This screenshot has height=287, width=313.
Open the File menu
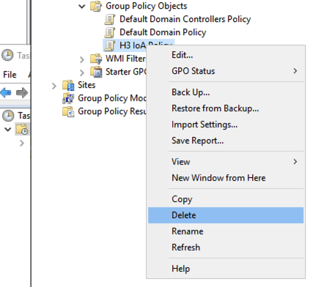pos(10,75)
